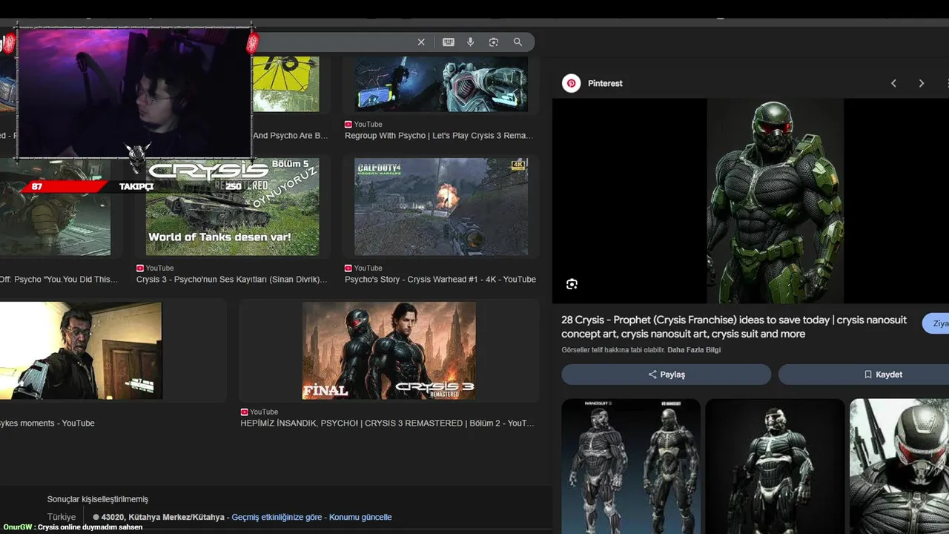Click YouTube icon above 'Regroup With Psycho' result
Screen dimensions: 949x534
point(348,124)
